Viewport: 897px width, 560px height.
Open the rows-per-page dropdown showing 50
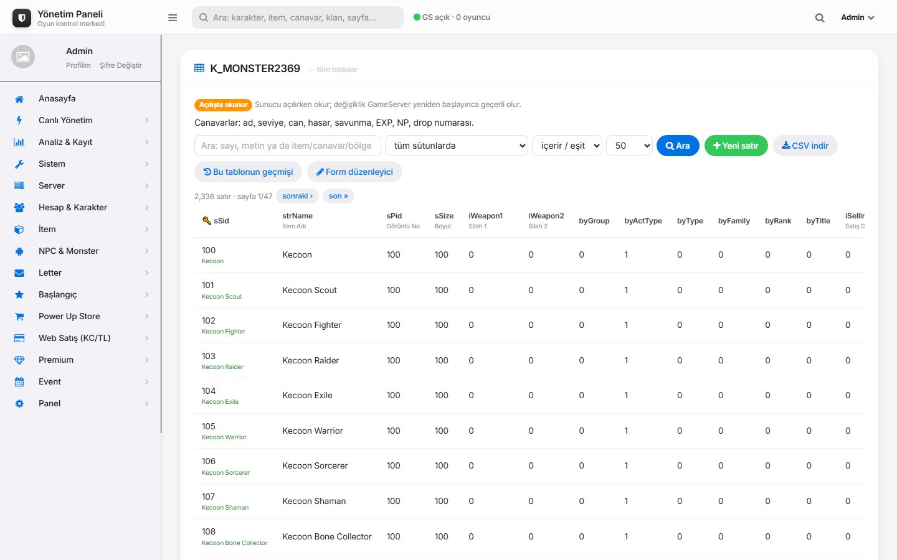coord(629,146)
